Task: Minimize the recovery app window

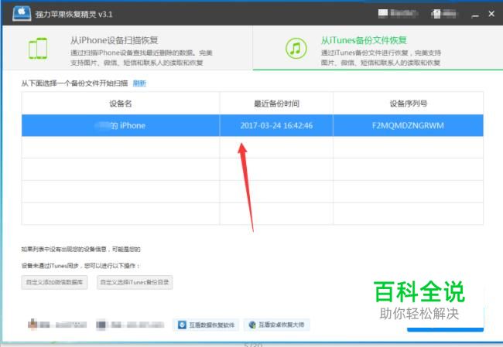Action: (x=475, y=15)
